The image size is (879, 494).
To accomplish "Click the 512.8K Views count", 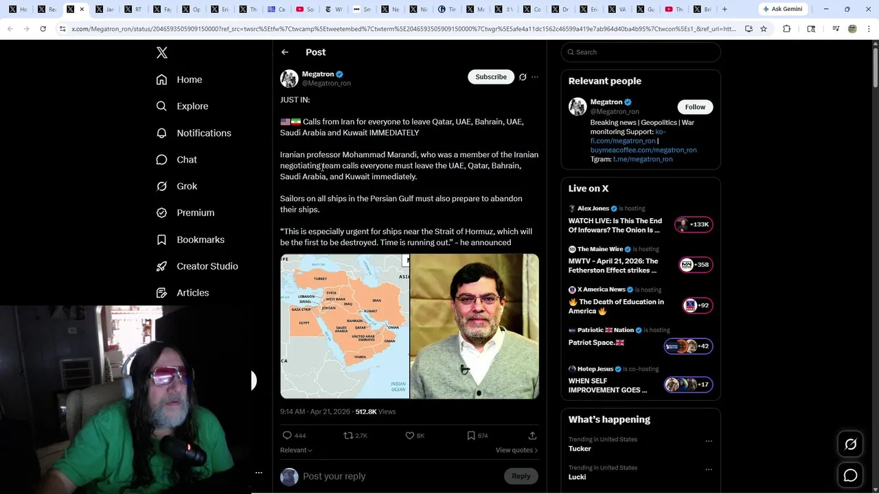I will click(x=376, y=412).
